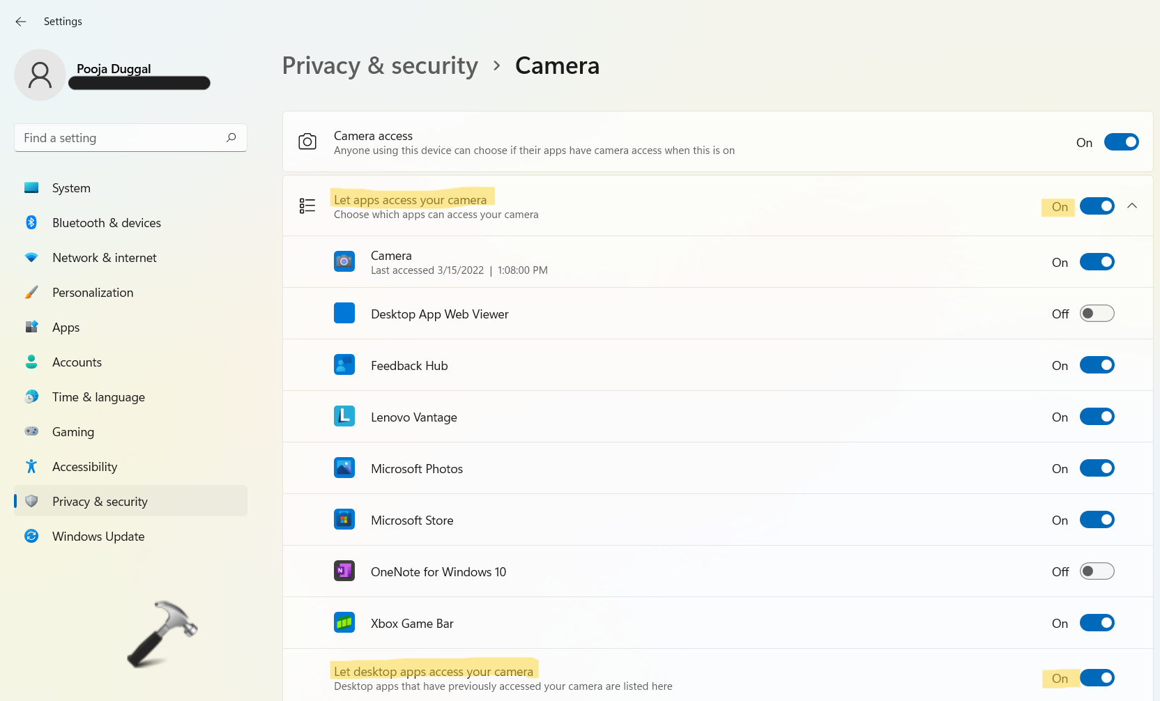Click the Lenovo Vantage app icon
The image size is (1160, 701).
pos(344,417)
